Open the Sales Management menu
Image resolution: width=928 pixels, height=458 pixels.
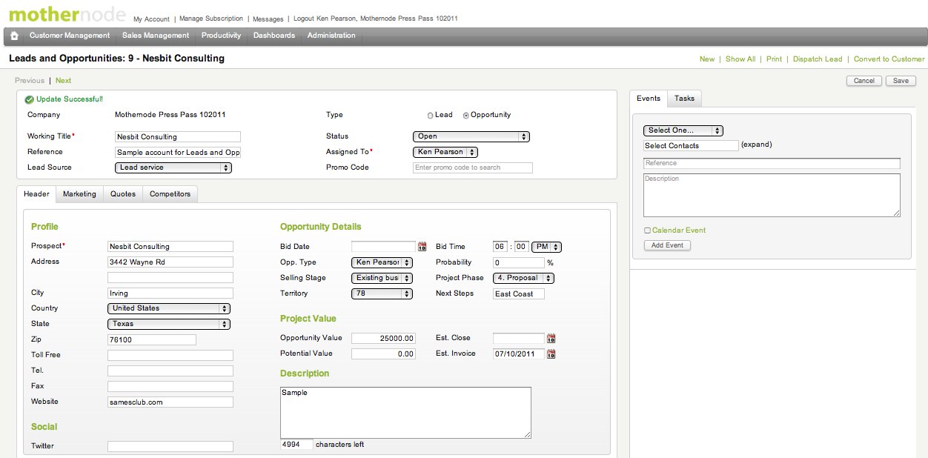coord(156,36)
